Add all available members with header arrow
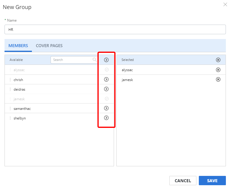 click(106, 60)
